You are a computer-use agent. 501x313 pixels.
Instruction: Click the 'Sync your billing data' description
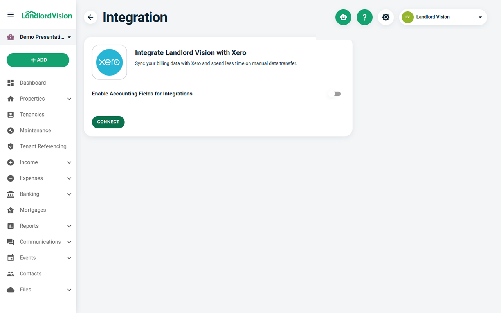coord(216,63)
